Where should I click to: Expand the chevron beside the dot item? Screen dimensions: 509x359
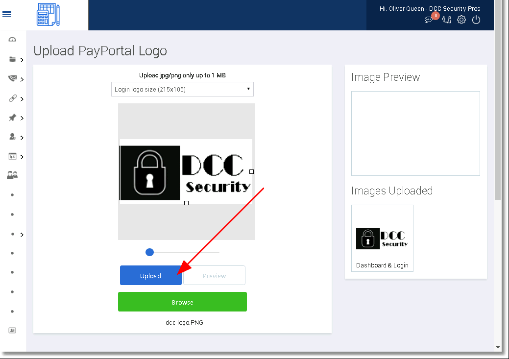click(22, 235)
